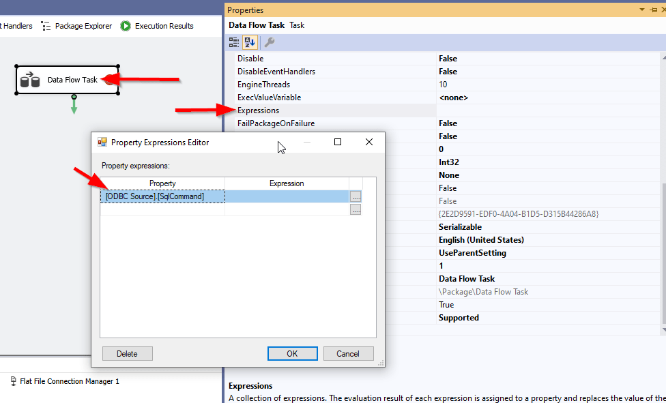Select the ODBC Source SqlCommand property row
The image size is (666, 403).
click(162, 197)
